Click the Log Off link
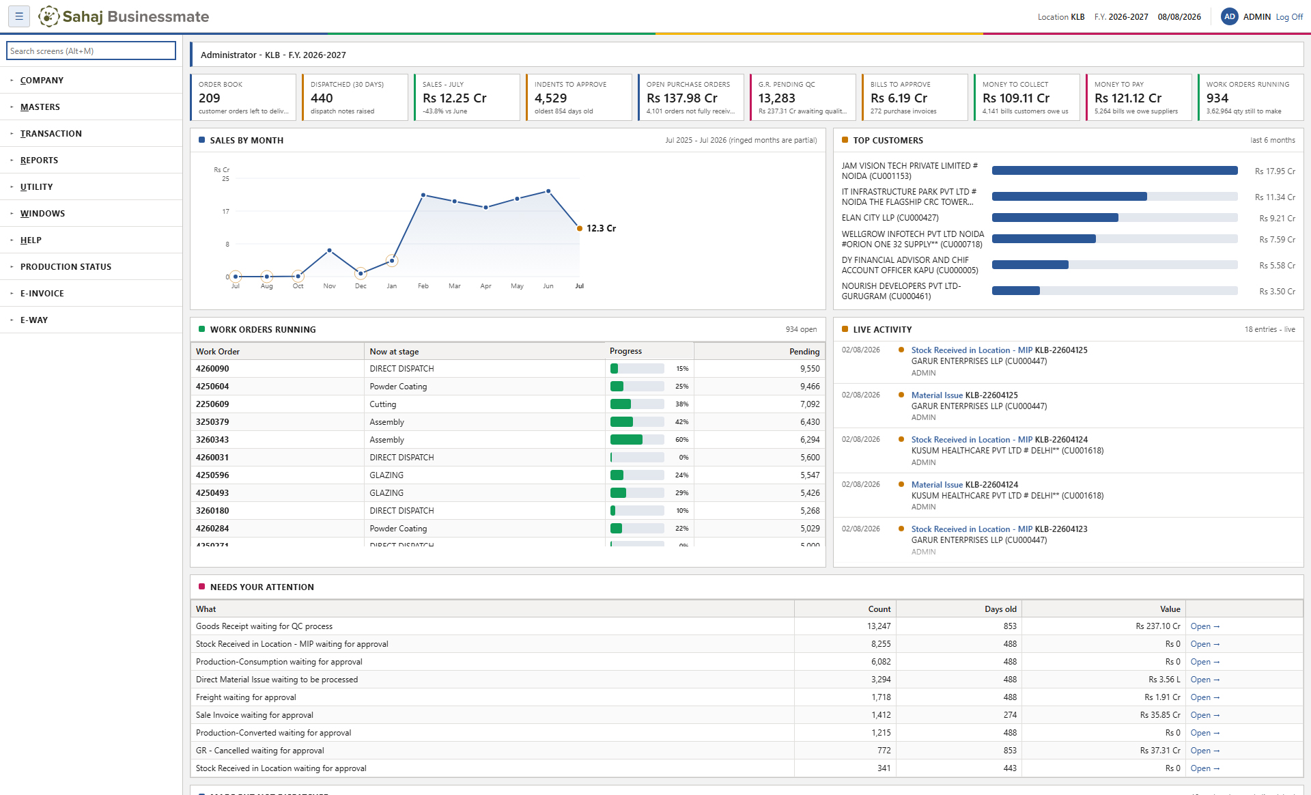Image resolution: width=1311 pixels, height=795 pixels. click(1289, 17)
